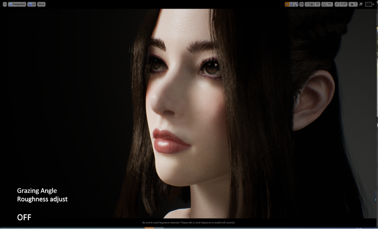Open the viewport layout grid dropdown
Image resolution: width=378 pixels, height=229 pixels.
370,4
